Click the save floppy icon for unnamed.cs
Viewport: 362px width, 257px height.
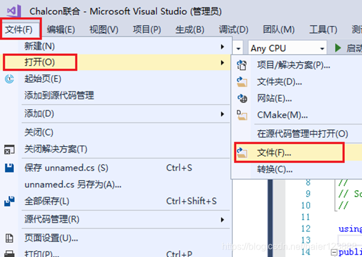coord(9,168)
